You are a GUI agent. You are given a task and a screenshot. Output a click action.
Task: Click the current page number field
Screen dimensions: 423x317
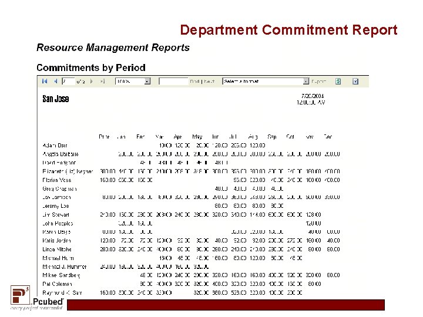pos(68,81)
